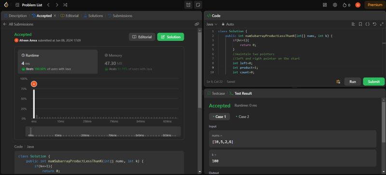Open the Java language dropdown

[x=212, y=24]
